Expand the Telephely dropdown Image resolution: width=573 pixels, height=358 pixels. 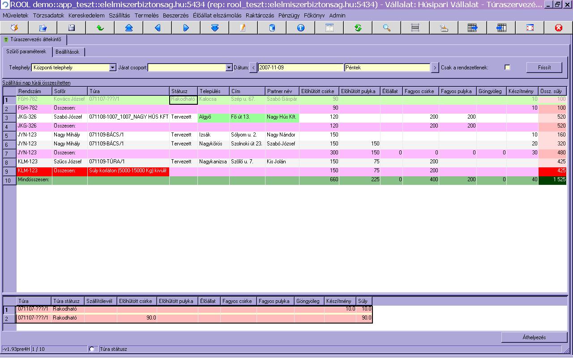click(x=112, y=68)
